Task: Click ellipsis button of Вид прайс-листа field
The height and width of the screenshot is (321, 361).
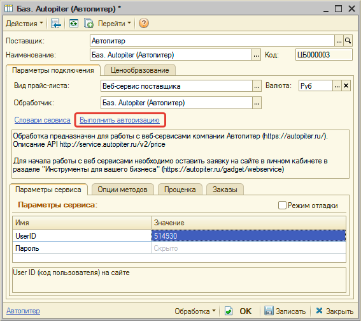Action: click(257, 86)
